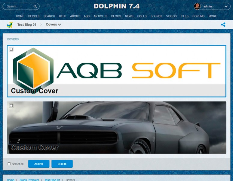The width and height of the screenshot is (233, 181).
Task: Open the About menu item
Action: [75, 16]
